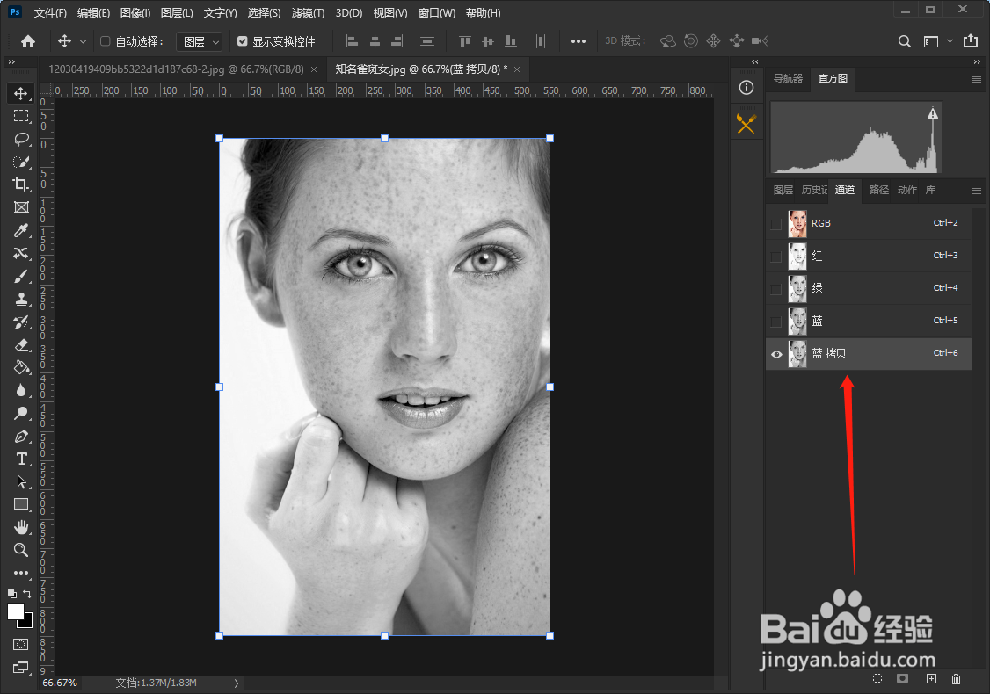Click the delete channel trash icon
The height and width of the screenshot is (694, 990).
click(x=957, y=678)
